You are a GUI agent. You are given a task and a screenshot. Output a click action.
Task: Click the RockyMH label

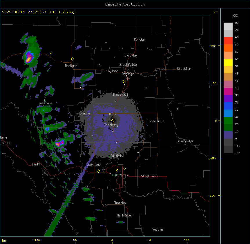coord(71,66)
